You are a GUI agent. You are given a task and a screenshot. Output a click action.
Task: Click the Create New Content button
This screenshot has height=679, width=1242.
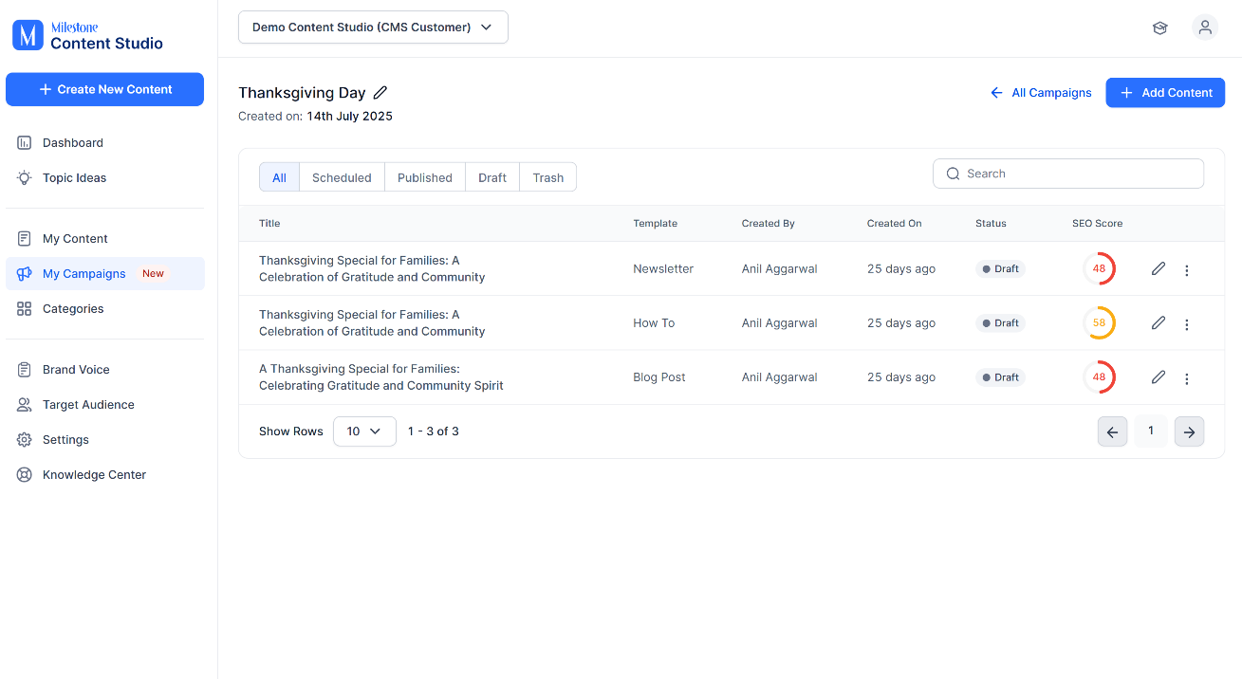pos(104,89)
